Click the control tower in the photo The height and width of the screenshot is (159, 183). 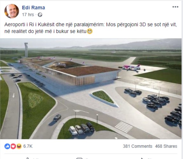(26, 50)
